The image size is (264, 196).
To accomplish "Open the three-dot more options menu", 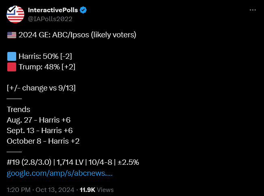I will coord(253,10).
